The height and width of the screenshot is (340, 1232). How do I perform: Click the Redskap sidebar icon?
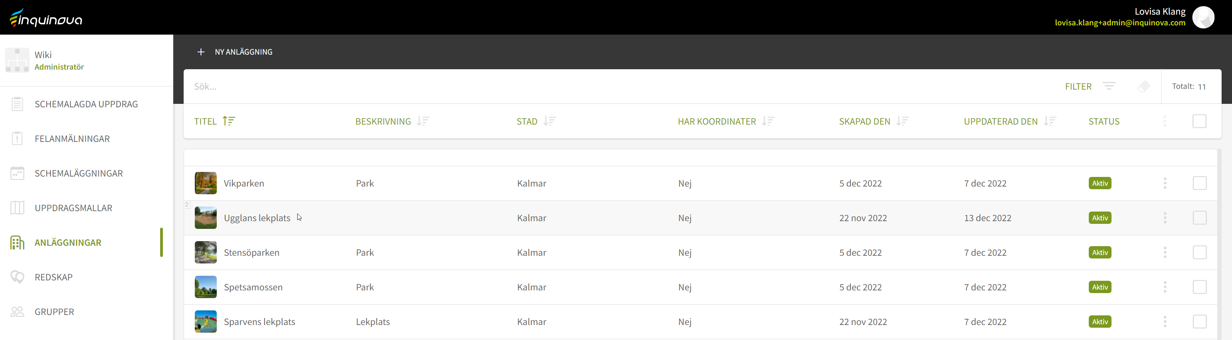point(17,277)
